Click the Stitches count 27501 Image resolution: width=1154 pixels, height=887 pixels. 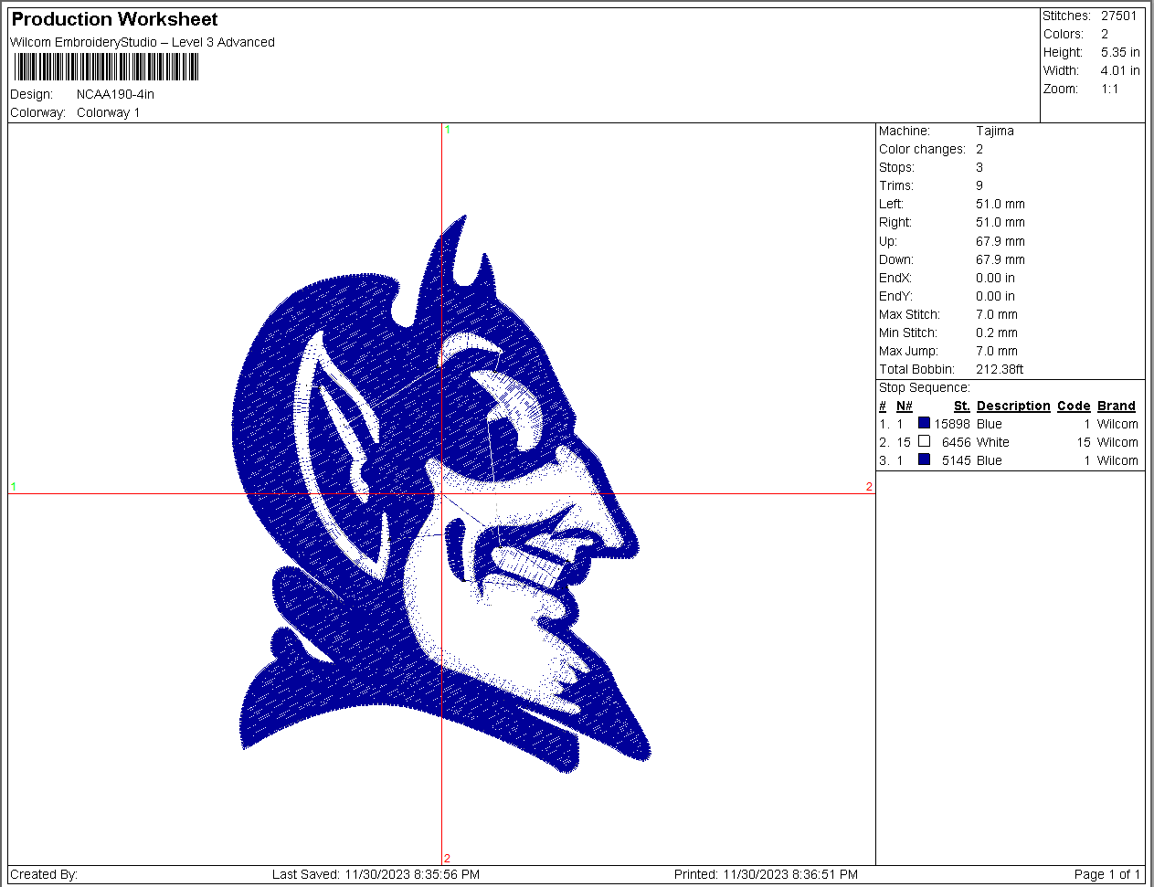pyautogui.click(x=1118, y=16)
